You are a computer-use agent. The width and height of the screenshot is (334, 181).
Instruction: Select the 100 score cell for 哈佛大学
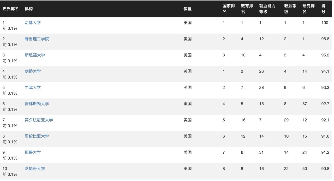pyautogui.click(x=325, y=23)
